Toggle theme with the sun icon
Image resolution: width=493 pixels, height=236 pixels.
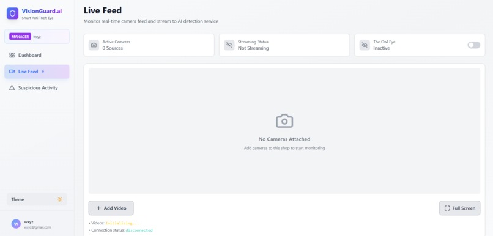60,199
